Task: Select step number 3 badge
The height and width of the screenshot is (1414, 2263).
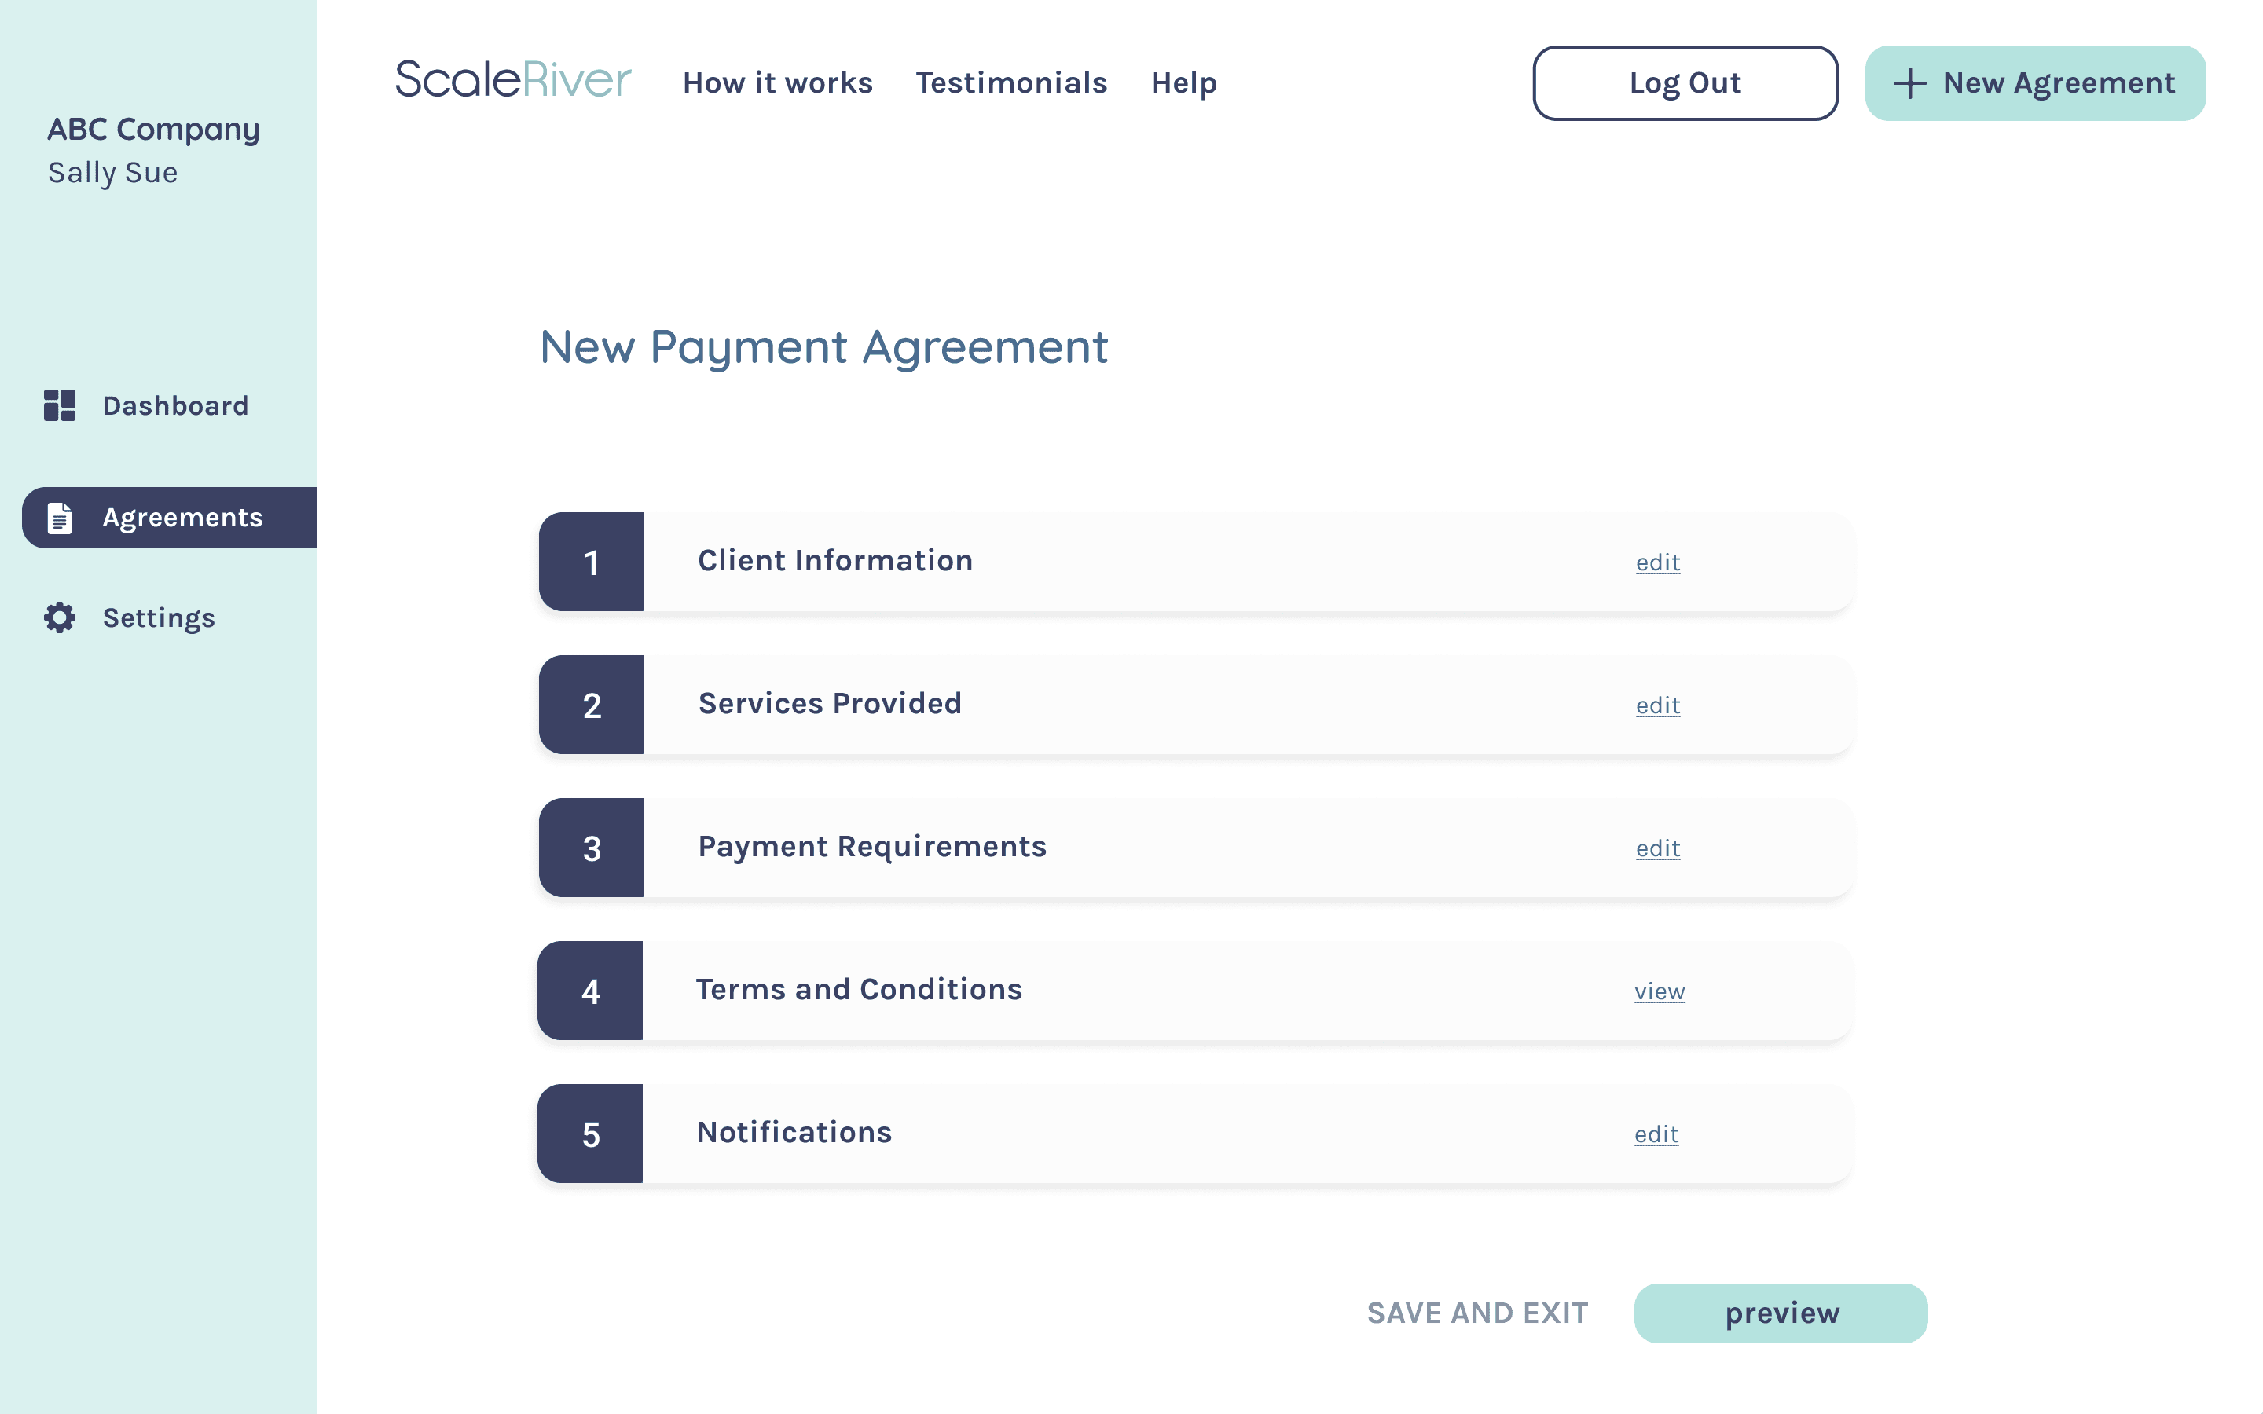Action: (x=591, y=848)
